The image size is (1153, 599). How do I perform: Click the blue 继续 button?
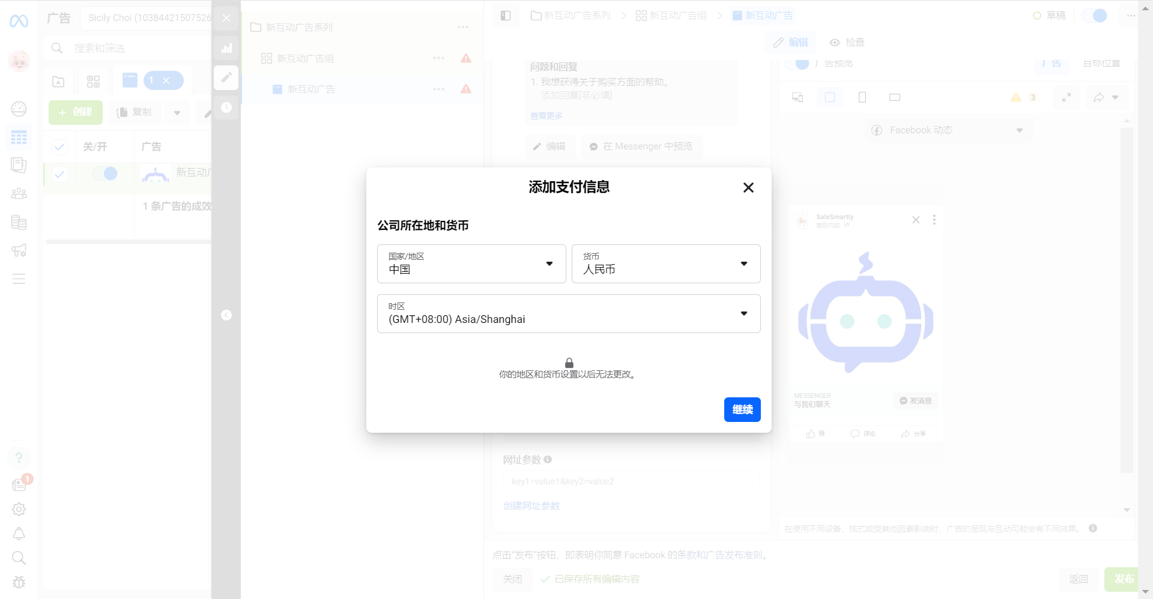(x=742, y=409)
